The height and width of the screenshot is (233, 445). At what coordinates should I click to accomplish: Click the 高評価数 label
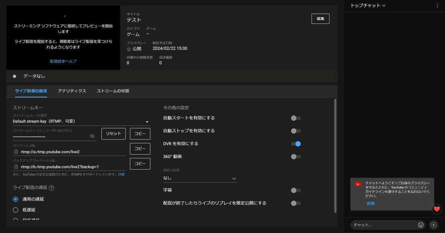[166, 57]
